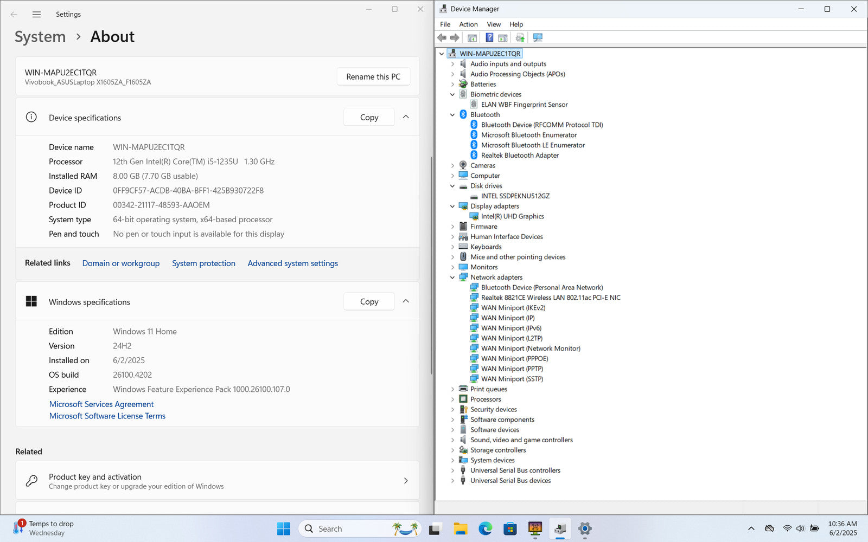The width and height of the screenshot is (868, 542).
Task: Click Device Manager's Forward toolbar arrow
Action: 455,37
